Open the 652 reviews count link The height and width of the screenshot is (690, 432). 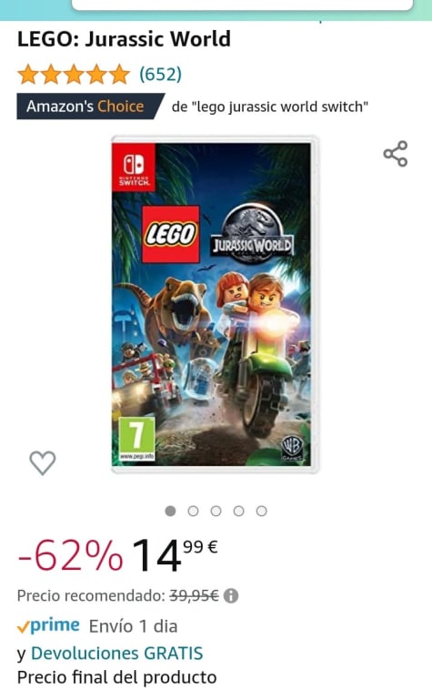(x=160, y=74)
